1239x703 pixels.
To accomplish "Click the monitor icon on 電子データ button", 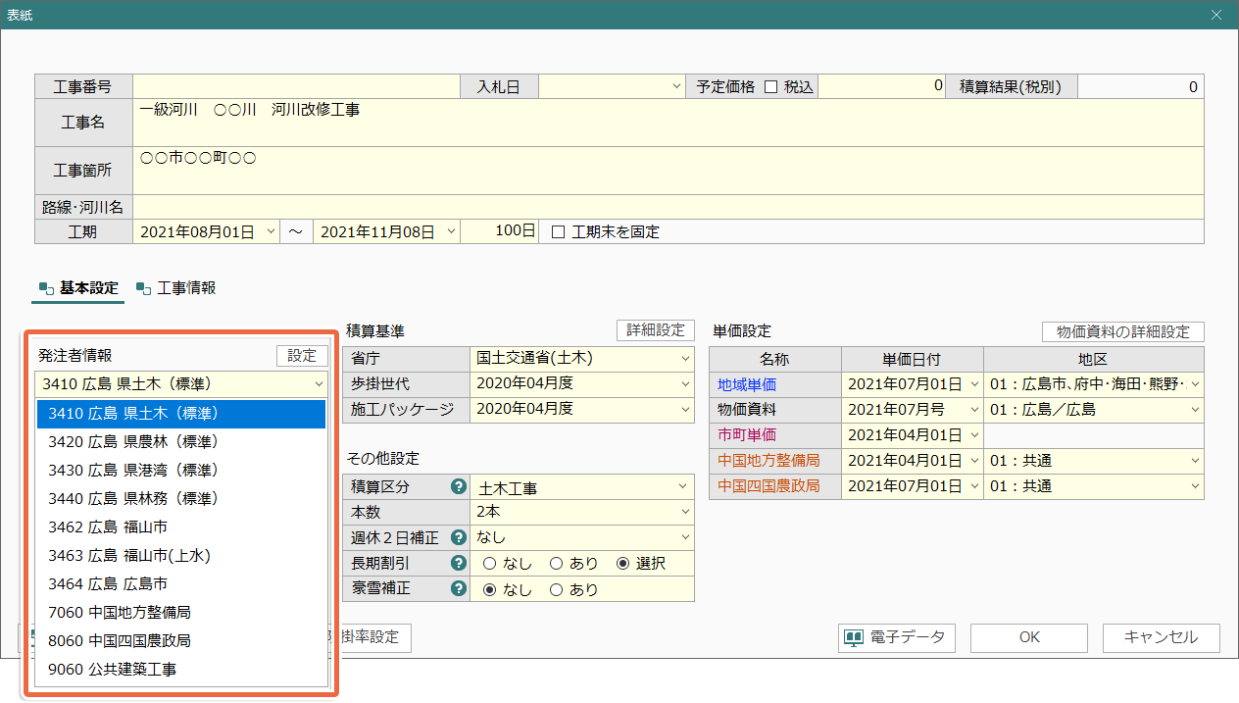I will coord(854,637).
